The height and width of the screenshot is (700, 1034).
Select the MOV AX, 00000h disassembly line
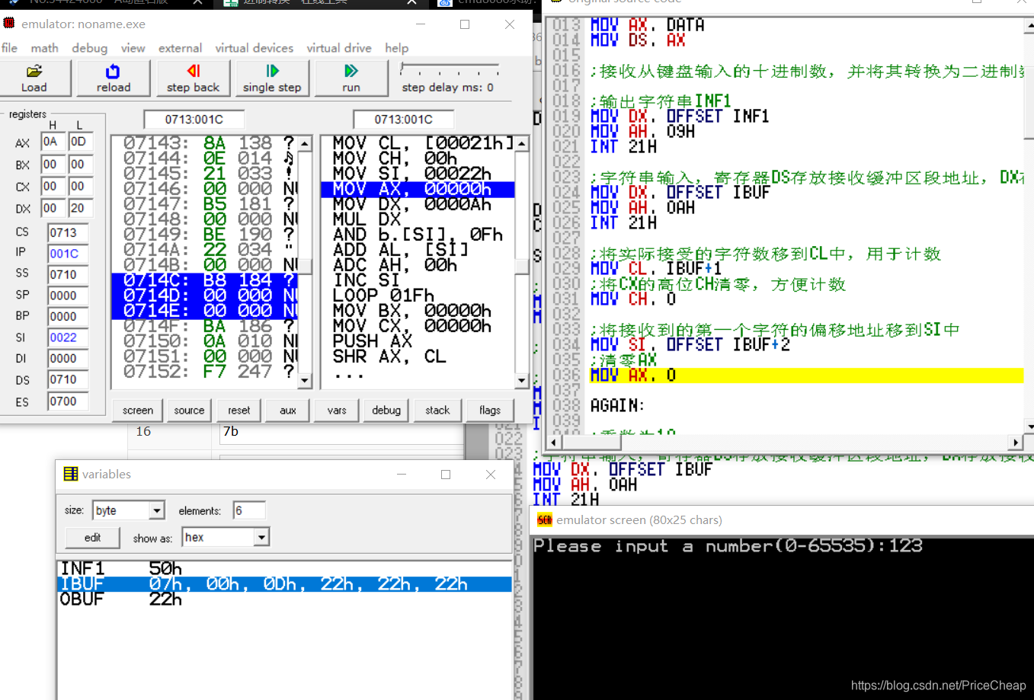click(x=418, y=189)
